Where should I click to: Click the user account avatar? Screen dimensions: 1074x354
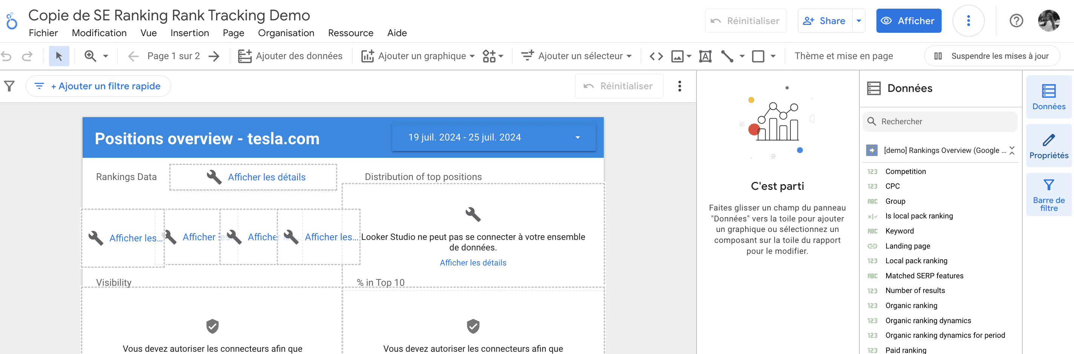(x=1049, y=21)
